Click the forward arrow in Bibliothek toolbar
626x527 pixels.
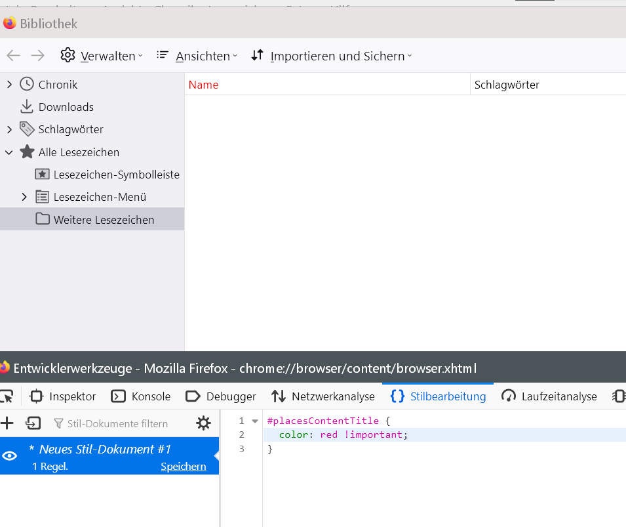pyautogui.click(x=37, y=56)
